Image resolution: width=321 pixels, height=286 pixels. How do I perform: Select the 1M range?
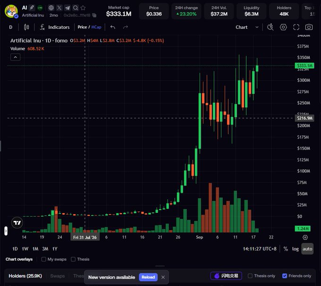pos(35,249)
